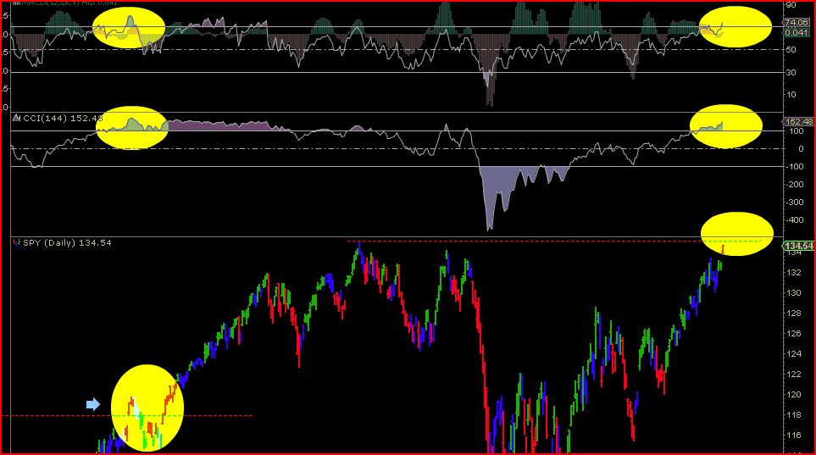
Task: Click the 118 price axis label
Action: click(793, 415)
